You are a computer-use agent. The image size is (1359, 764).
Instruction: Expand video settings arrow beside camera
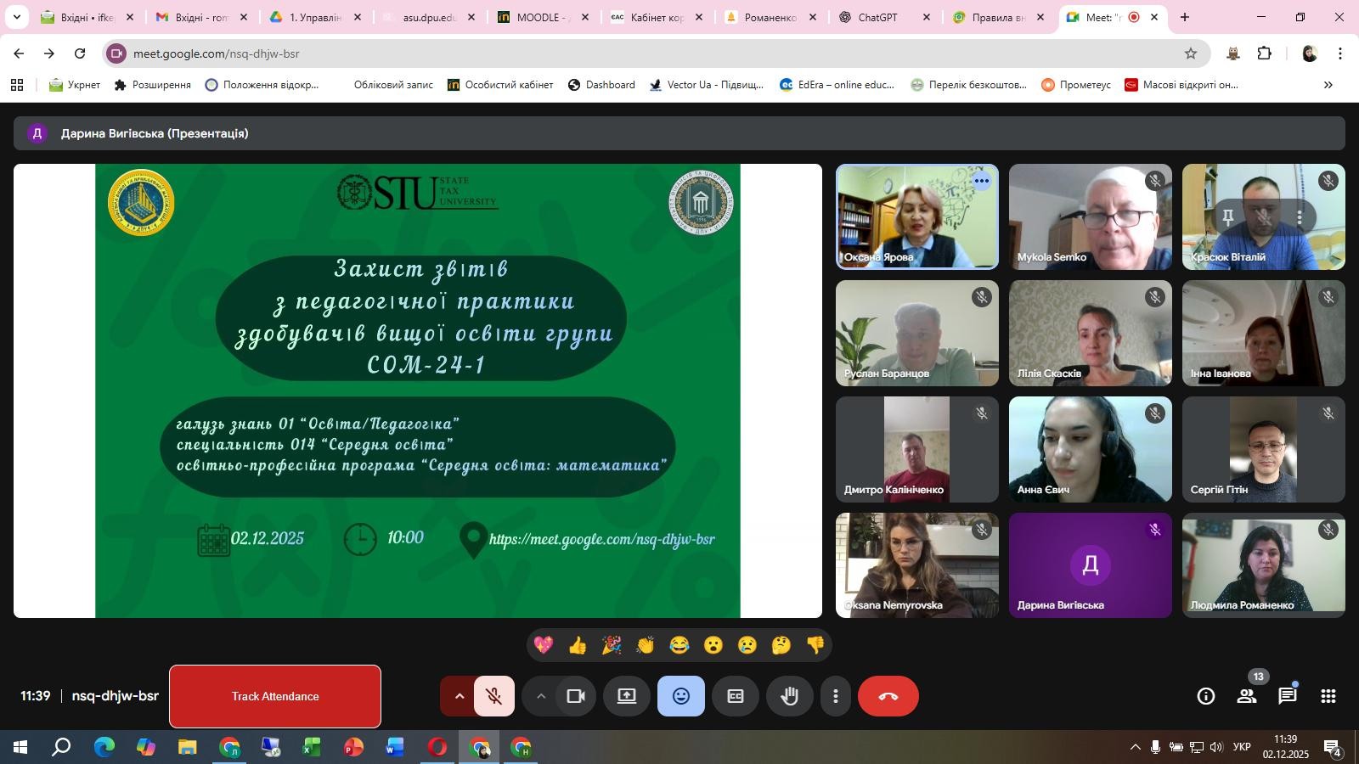[540, 696]
